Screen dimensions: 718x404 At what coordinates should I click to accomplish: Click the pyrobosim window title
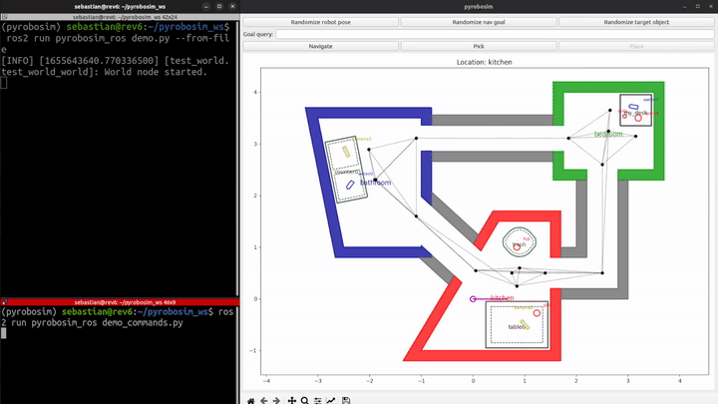click(x=478, y=6)
